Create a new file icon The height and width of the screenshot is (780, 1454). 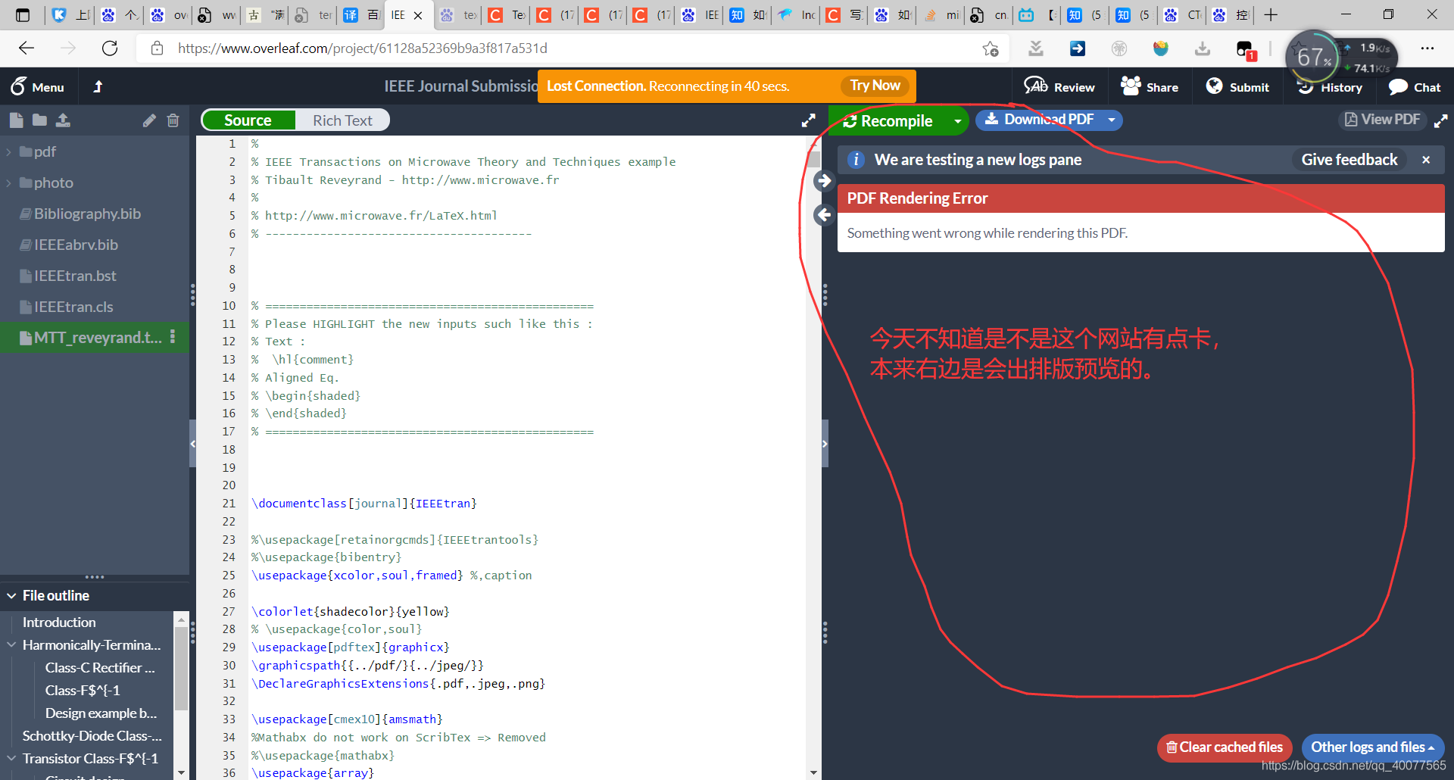point(17,120)
